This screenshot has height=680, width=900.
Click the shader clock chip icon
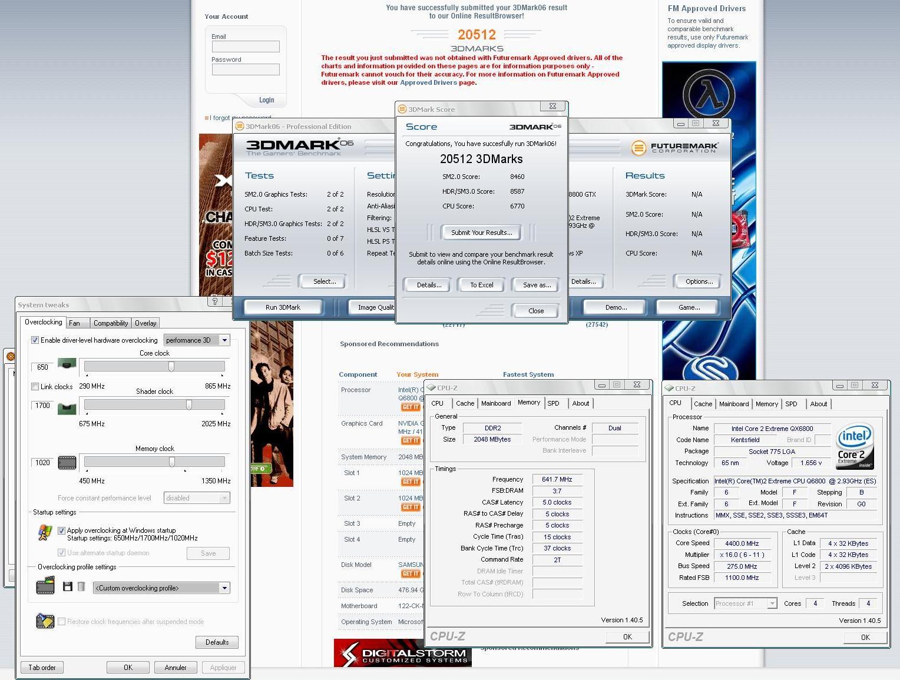point(67,408)
